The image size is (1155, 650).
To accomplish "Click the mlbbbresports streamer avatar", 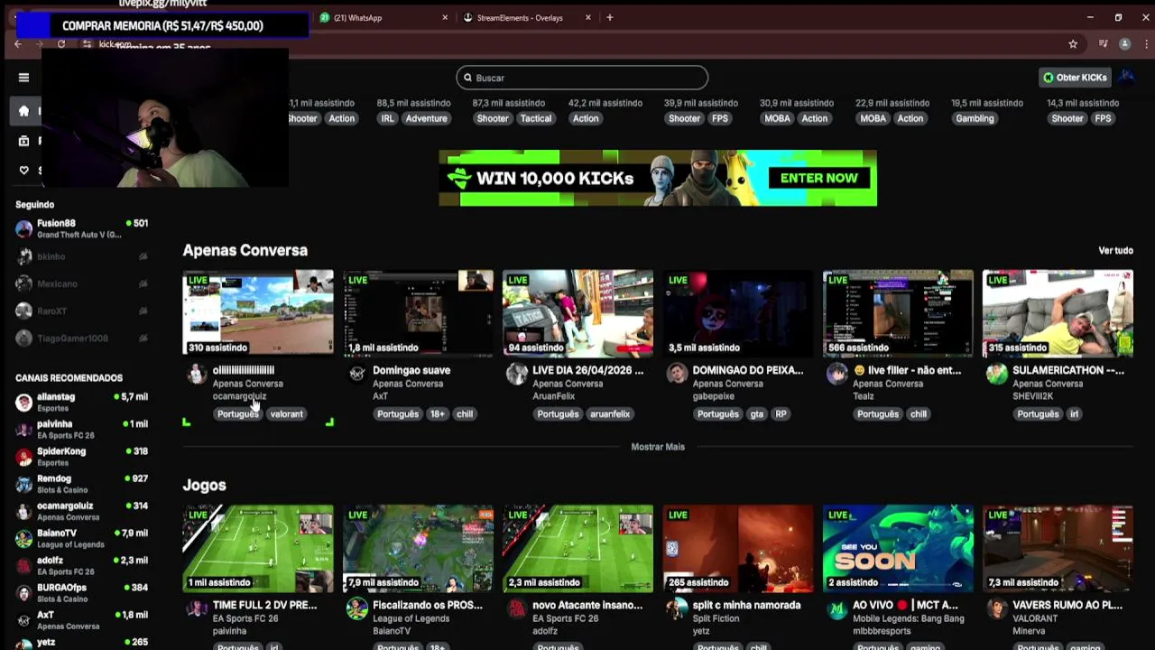I will (x=836, y=609).
